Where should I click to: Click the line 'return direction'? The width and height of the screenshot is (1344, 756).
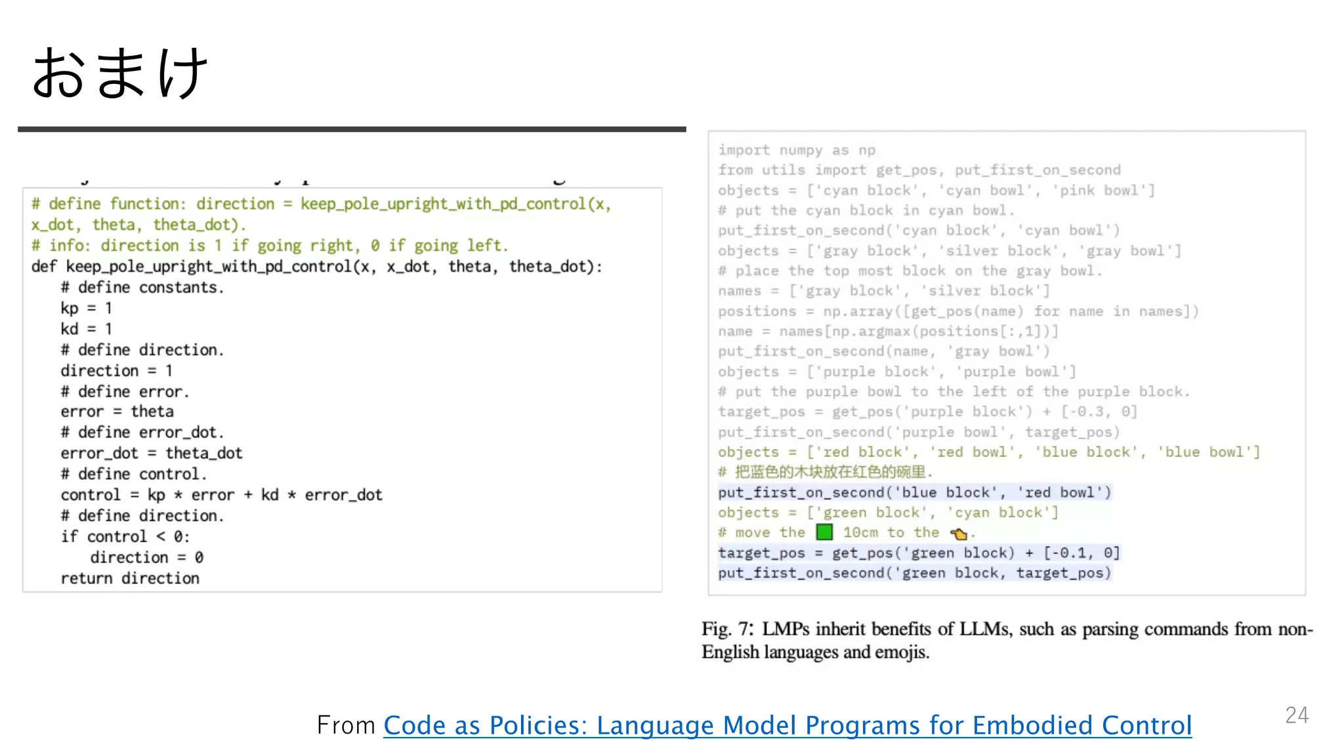(x=130, y=578)
